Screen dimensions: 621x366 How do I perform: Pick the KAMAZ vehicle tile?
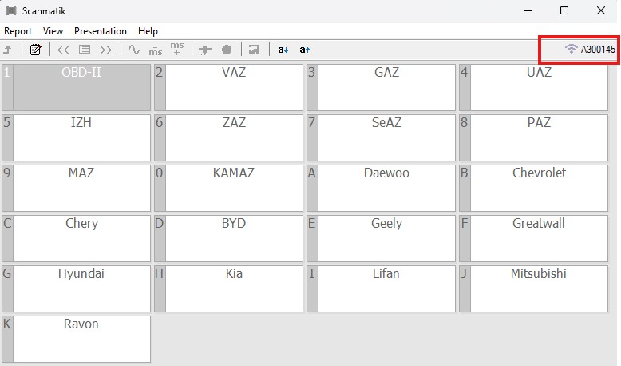pyautogui.click(x=234, y=188)
